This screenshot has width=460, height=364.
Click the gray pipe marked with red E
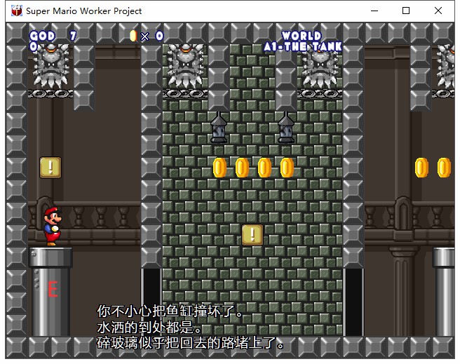coord(50,292)
